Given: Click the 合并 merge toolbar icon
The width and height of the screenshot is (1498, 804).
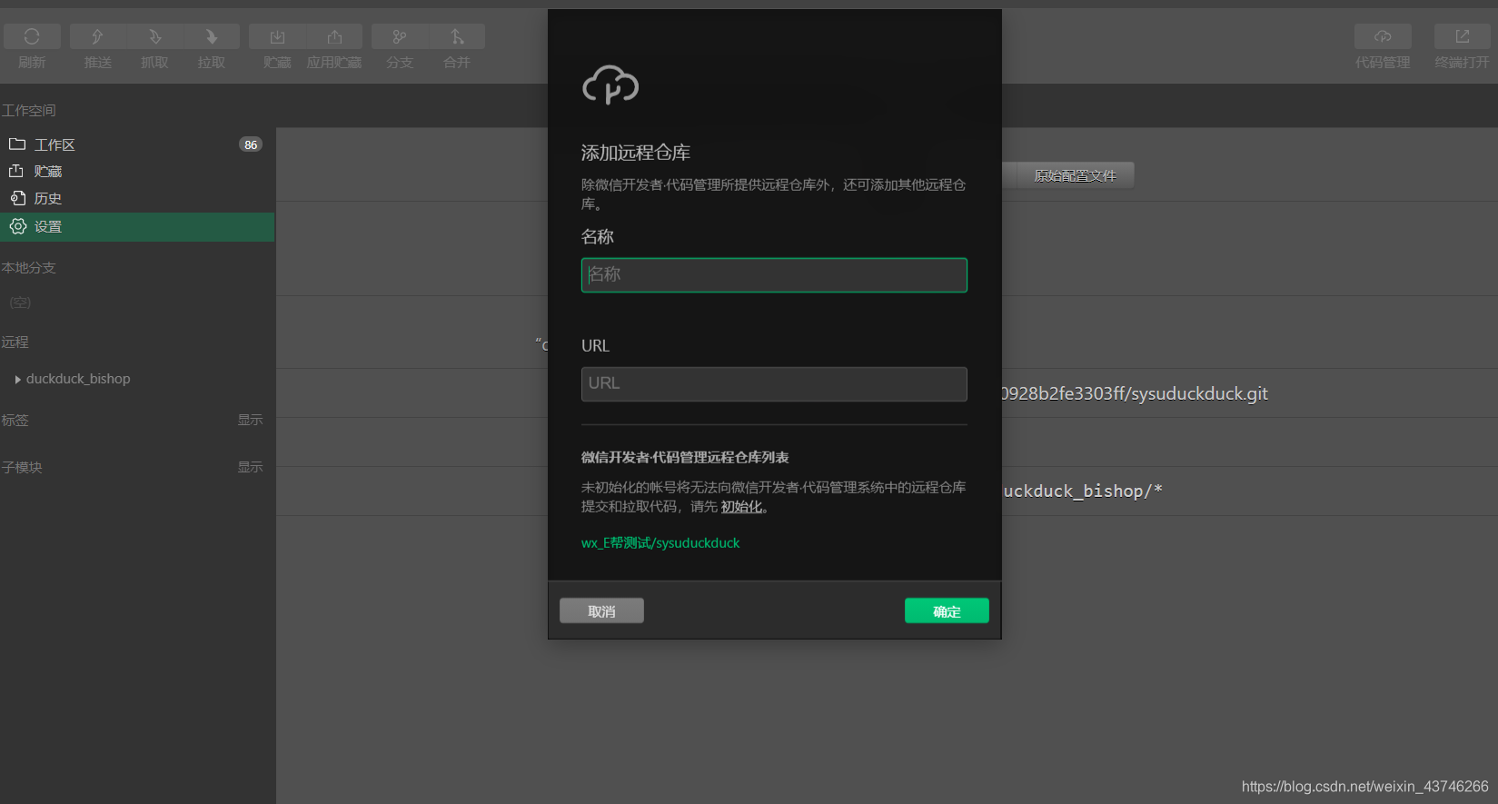Looking at the screenshot, I should pyautogui.click(x=457, y=36).
